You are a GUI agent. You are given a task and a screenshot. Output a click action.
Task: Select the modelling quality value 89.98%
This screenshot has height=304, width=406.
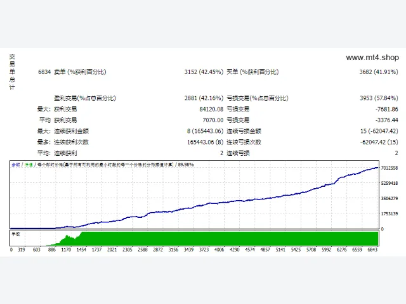click(x=186, y=165)
